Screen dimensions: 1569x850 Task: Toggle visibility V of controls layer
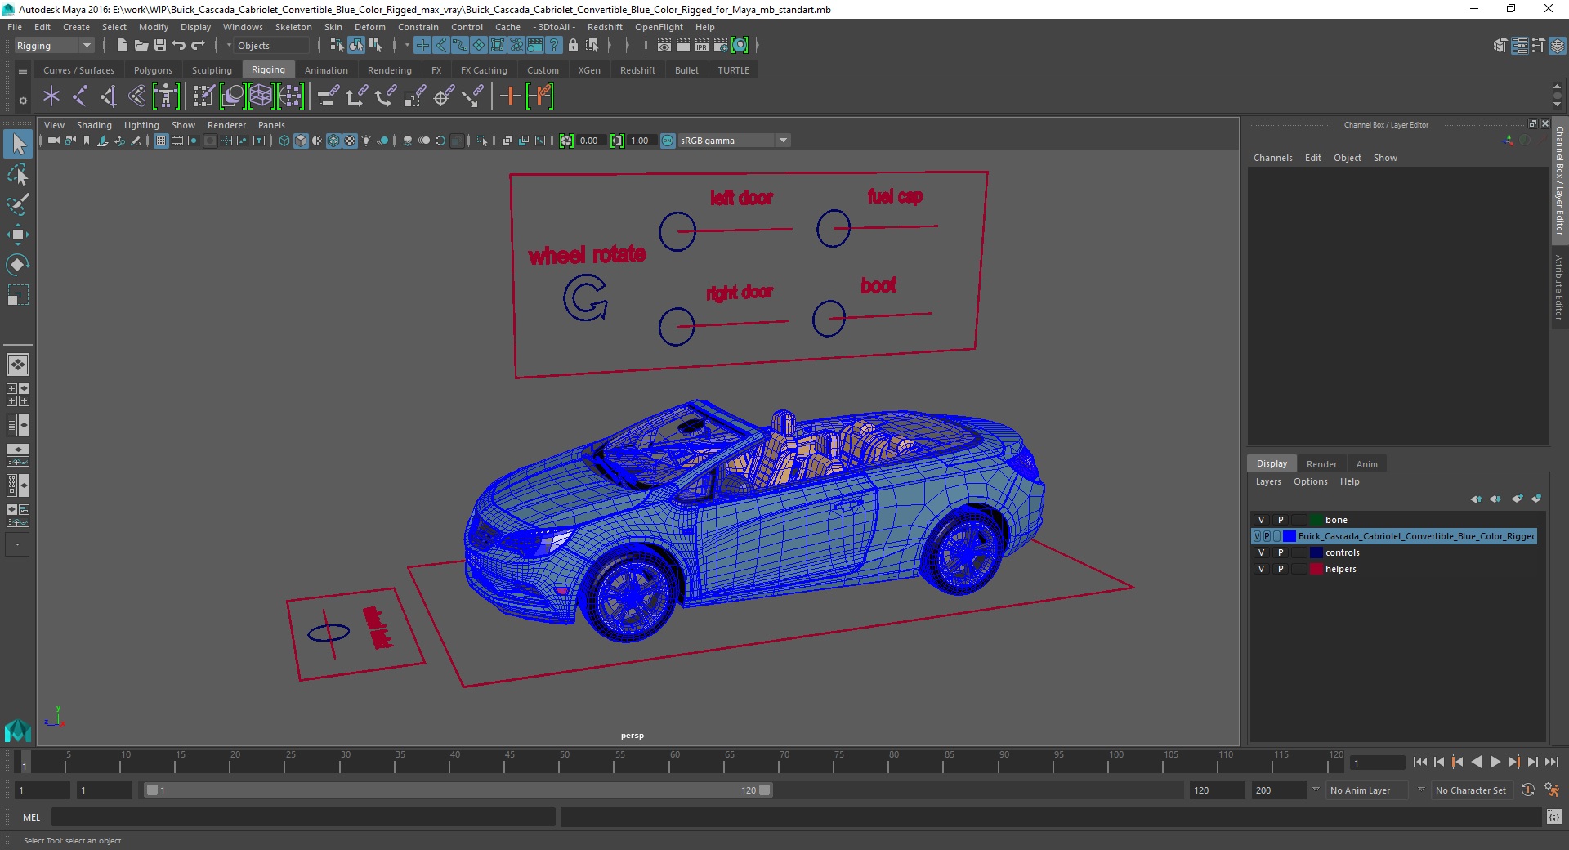click(1261, 552)
